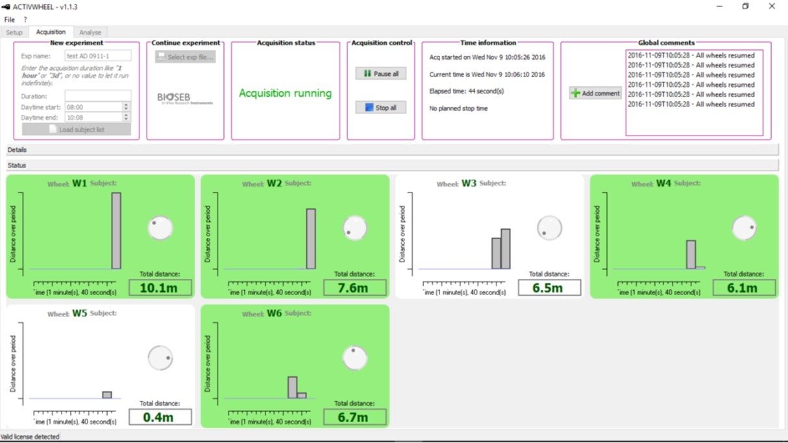788x443 pixels.
Task: Click the W6 wheel rotation indicator
Action: pyautogui.click(x=355, y=358)
